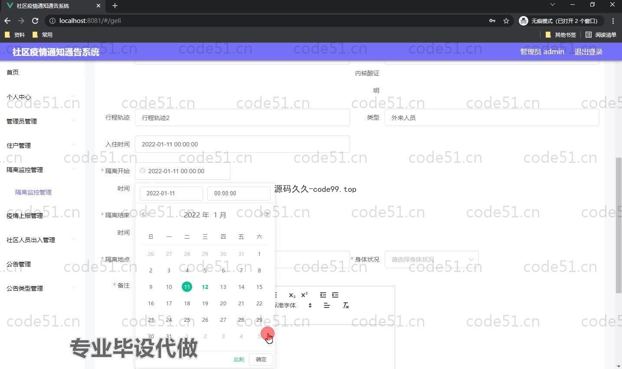Choose January 27 in the calendar
This screenshot has width=622, height=369.
[223, 320]
